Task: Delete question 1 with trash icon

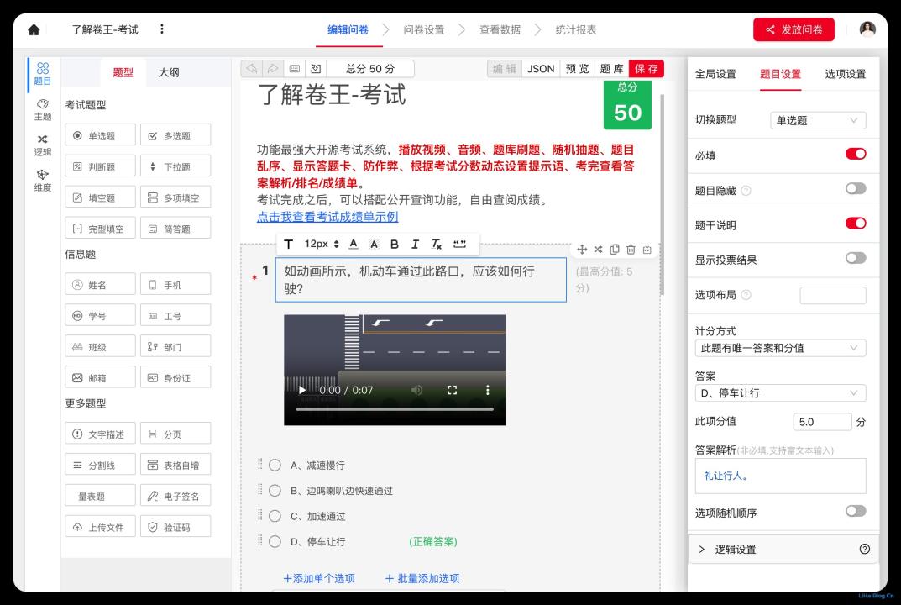Action: pos(631,249)
